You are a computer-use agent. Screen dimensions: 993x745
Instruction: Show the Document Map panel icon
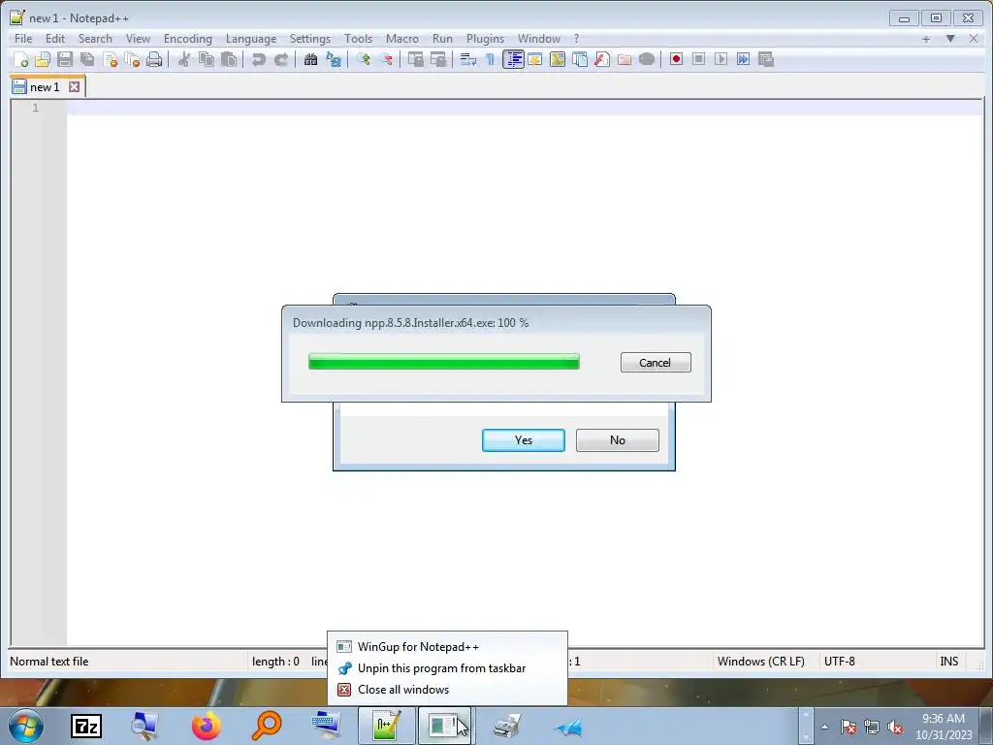(558, 59)
